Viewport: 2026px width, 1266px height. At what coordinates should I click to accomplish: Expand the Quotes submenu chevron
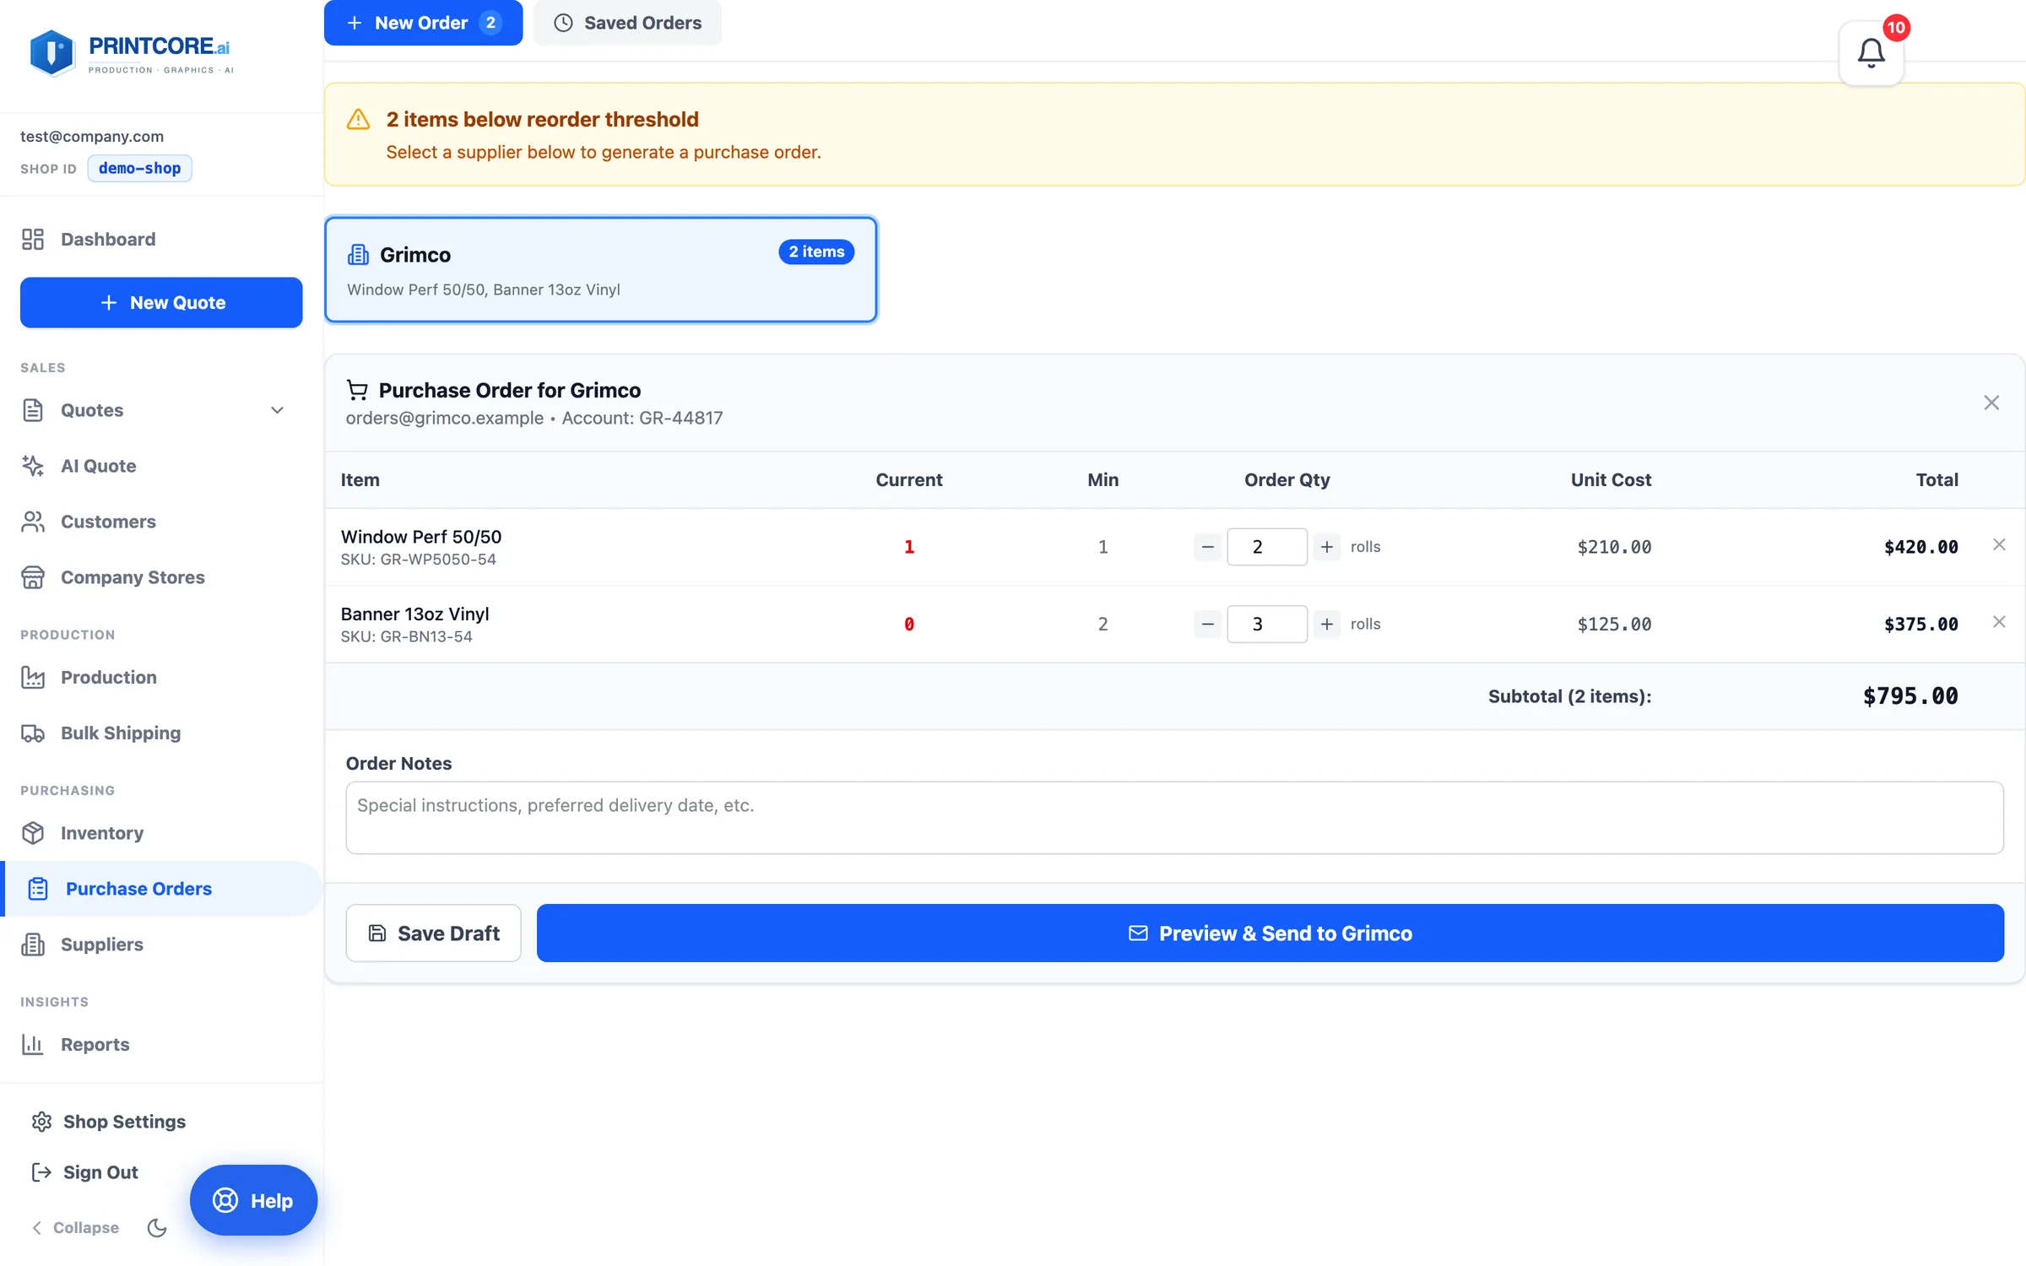click(x=277, y=410)
